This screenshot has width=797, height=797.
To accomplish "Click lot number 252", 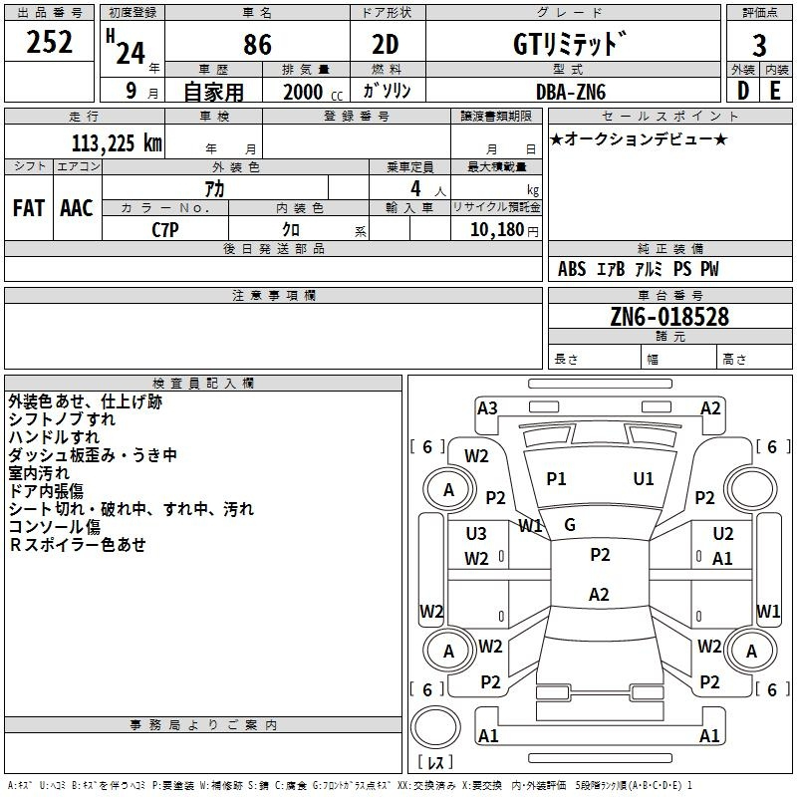I will pos(49,42).
